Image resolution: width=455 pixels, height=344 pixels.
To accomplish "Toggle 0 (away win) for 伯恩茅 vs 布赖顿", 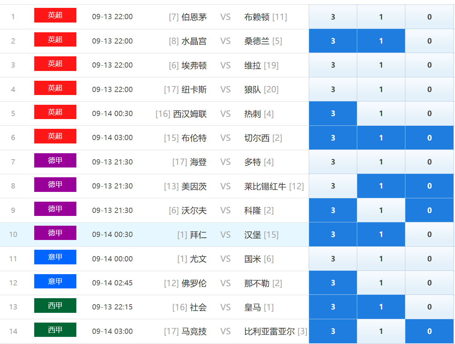I will [429, 17].
